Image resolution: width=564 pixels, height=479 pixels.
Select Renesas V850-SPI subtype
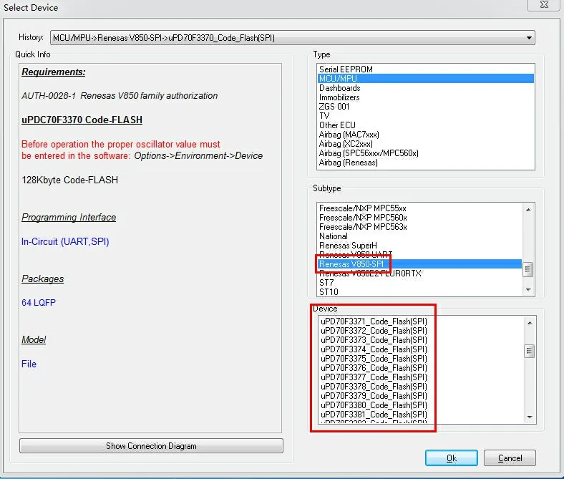click(x=419, y=264)
